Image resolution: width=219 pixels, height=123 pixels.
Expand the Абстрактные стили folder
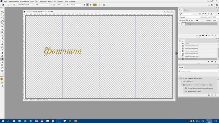[184, 92]
